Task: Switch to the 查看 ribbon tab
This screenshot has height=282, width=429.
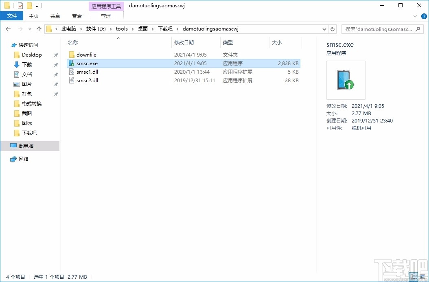Action: pyautogui.click(x=77, y=16)
